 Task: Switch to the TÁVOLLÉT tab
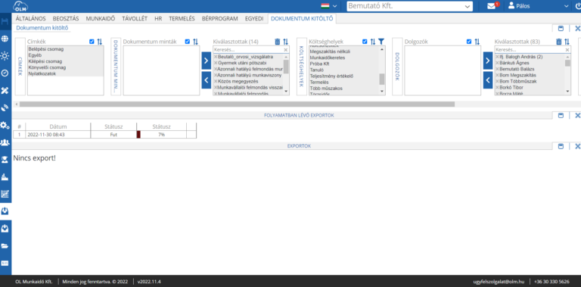(135, 18)
